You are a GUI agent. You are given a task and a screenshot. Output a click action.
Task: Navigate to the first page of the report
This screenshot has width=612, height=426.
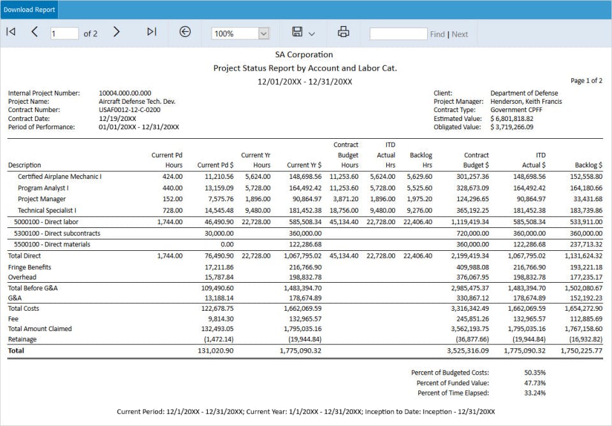tap(10, 32)
